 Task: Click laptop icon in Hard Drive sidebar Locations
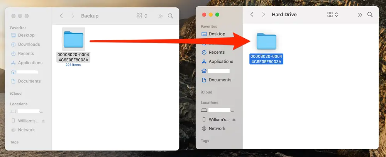tap(204, 110)
